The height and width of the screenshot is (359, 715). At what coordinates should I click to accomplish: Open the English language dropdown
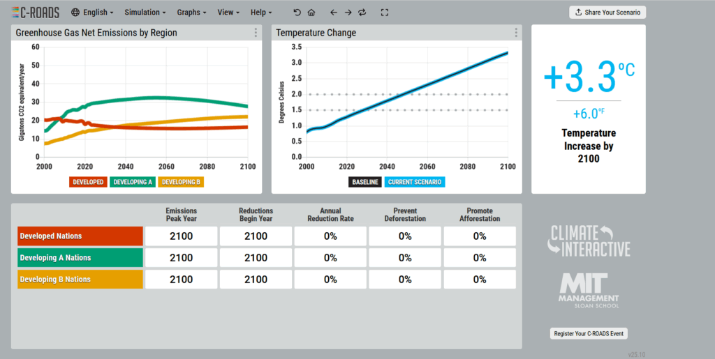(93, 13)
